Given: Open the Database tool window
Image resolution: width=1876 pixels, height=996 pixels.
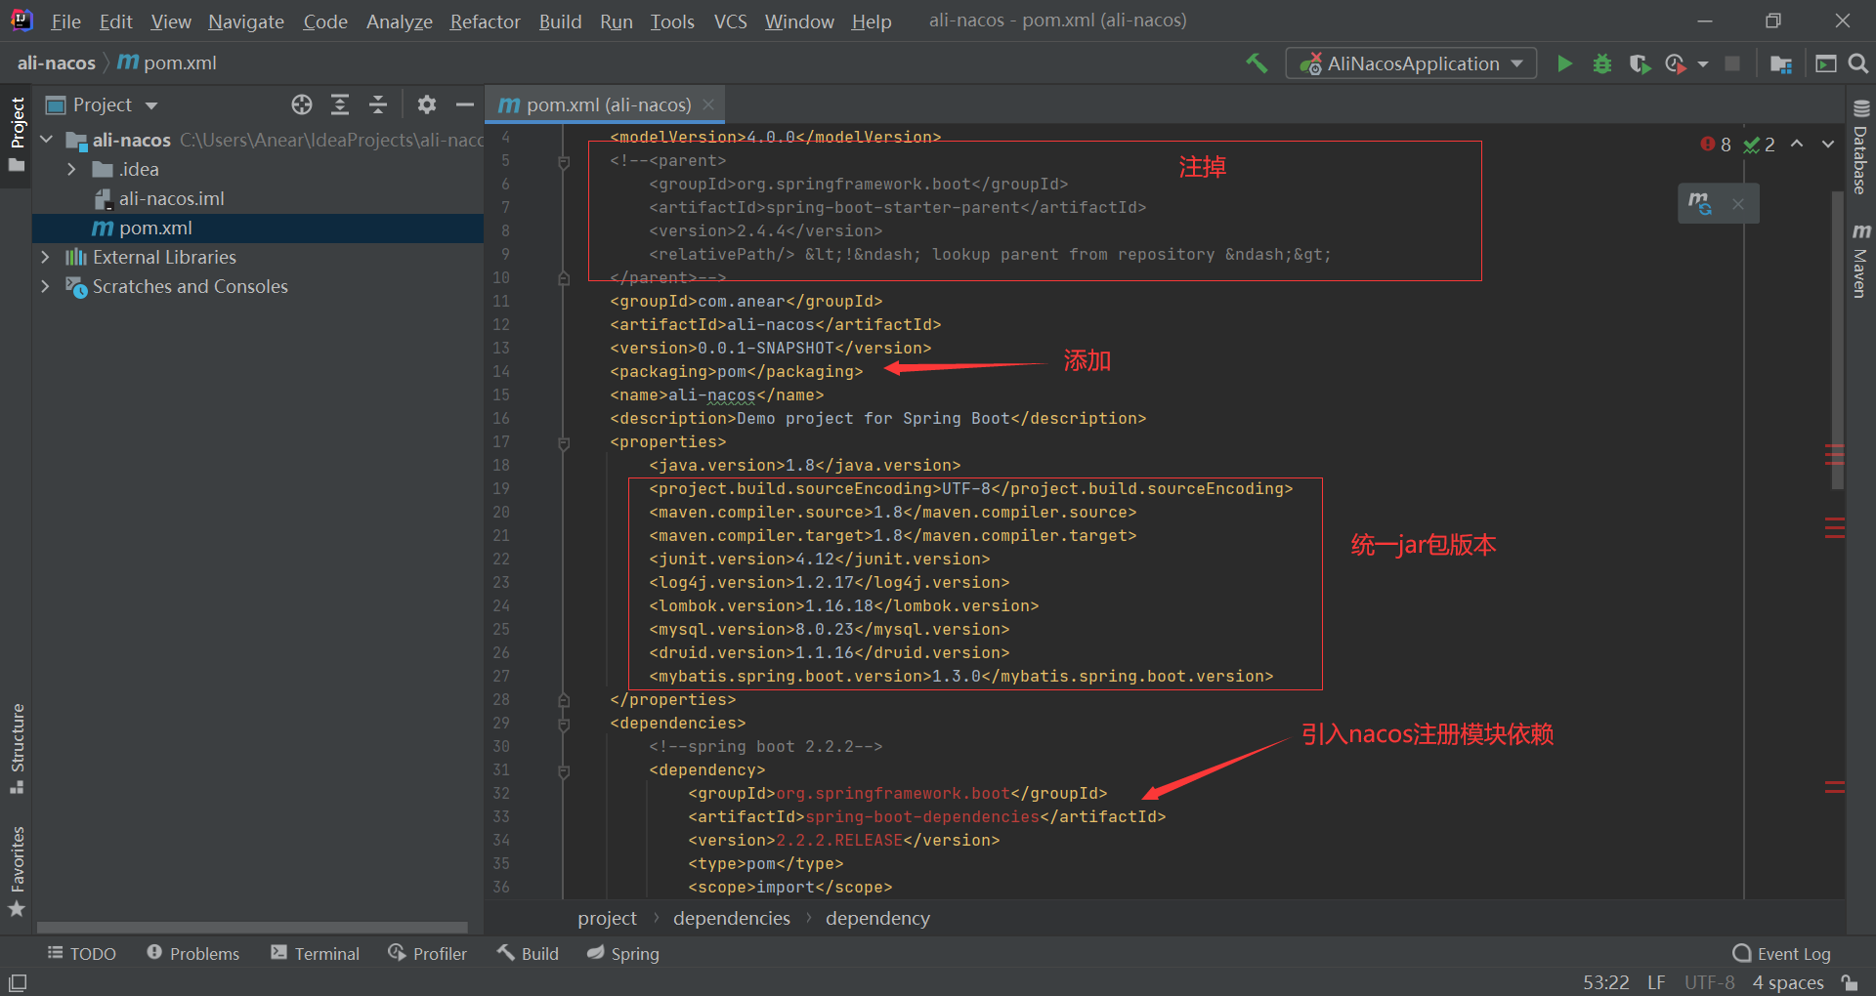Looking at the screenshot, I should [1860, 147].
